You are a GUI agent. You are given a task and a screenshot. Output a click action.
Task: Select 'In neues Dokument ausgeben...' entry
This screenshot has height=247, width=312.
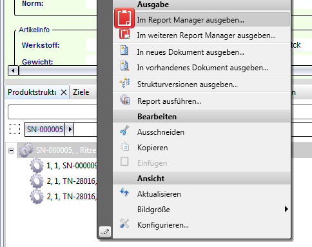click(190, 52)
